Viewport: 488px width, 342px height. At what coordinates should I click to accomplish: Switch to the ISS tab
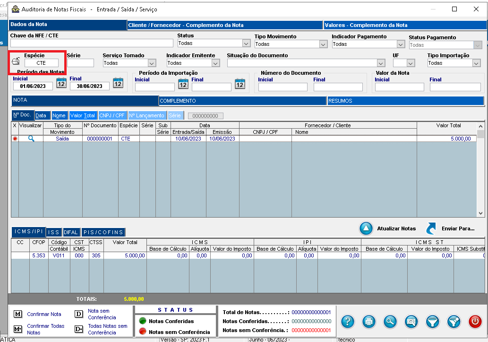point(53,232)
